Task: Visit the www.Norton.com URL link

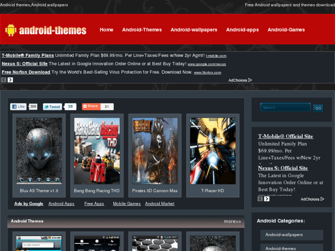Action: (x=207, y=72)
